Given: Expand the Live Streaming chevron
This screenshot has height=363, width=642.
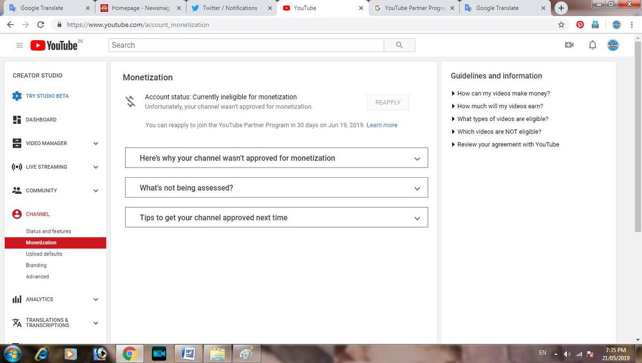Looking at the screenshot, I should pos(96,167).
